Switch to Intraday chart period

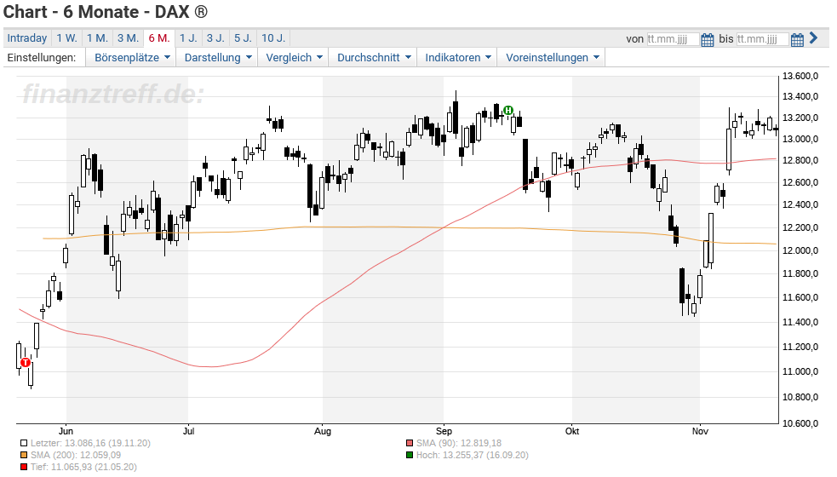pyautogui.click(x=27, y=38)
